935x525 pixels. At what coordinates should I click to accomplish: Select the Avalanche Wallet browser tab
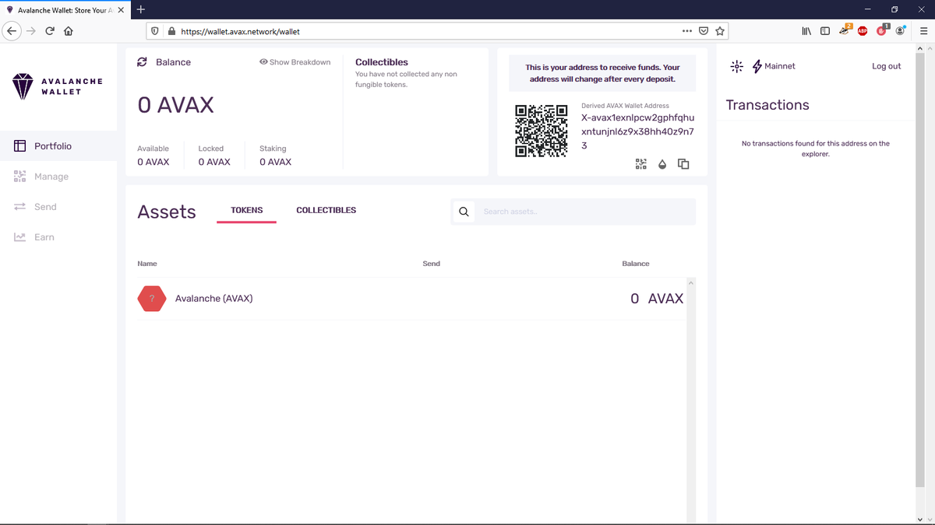click(65, 9)
